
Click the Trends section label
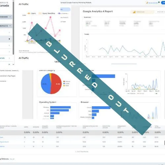pos(86,34)
